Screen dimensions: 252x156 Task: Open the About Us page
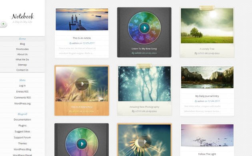click(x=22, y=54)
